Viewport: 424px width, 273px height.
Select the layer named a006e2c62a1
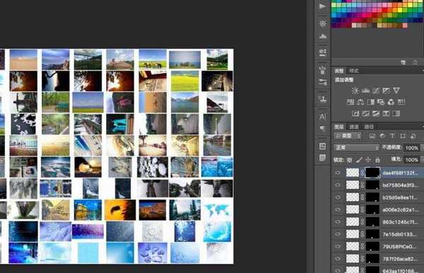400,210
